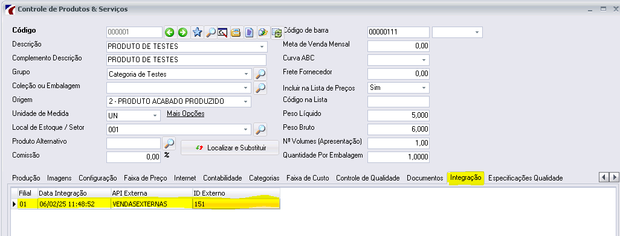The width and height of the screenshot is (620, 236).
Task: Switch to the Produção tab
Action: 26,178
